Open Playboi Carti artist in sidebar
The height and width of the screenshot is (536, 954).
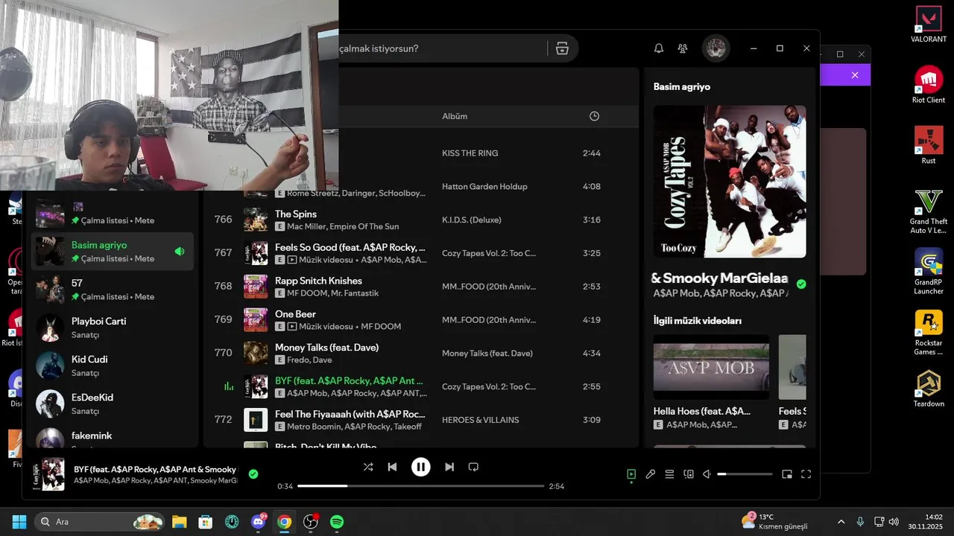[x=112, y=328]
